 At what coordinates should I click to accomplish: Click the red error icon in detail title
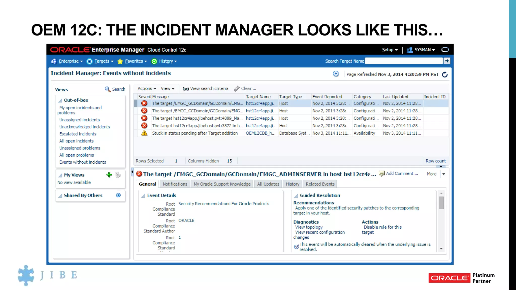pyautogui.click(x=139, y=174)
